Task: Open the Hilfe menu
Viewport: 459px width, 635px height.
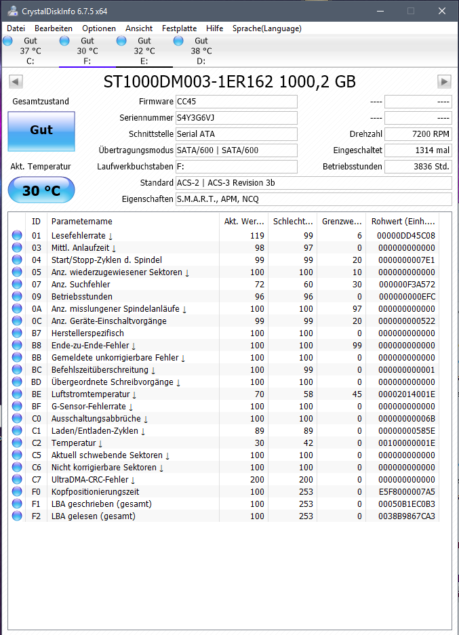Action: [x=214, y=28]
